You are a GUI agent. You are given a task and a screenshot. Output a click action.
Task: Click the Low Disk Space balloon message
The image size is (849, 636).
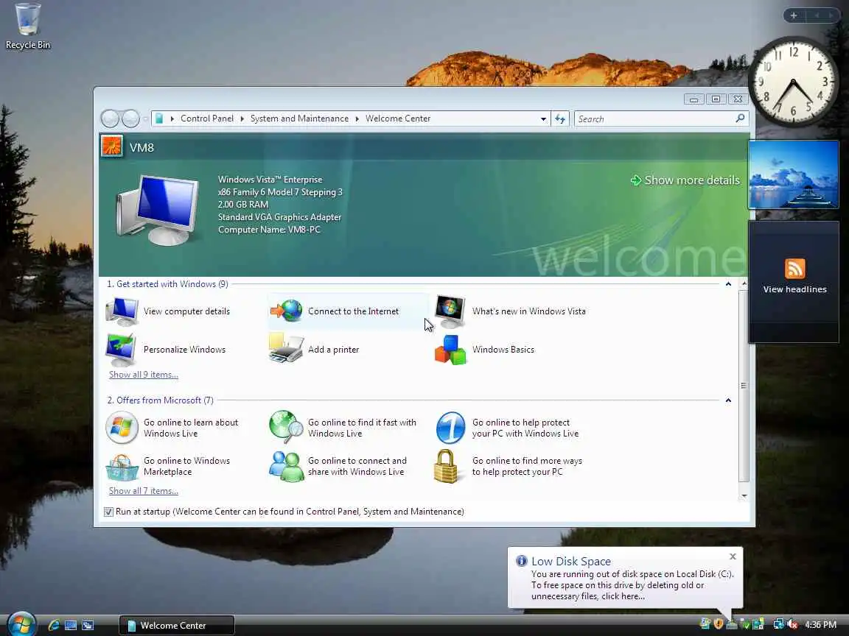click(x=632, y=585)
